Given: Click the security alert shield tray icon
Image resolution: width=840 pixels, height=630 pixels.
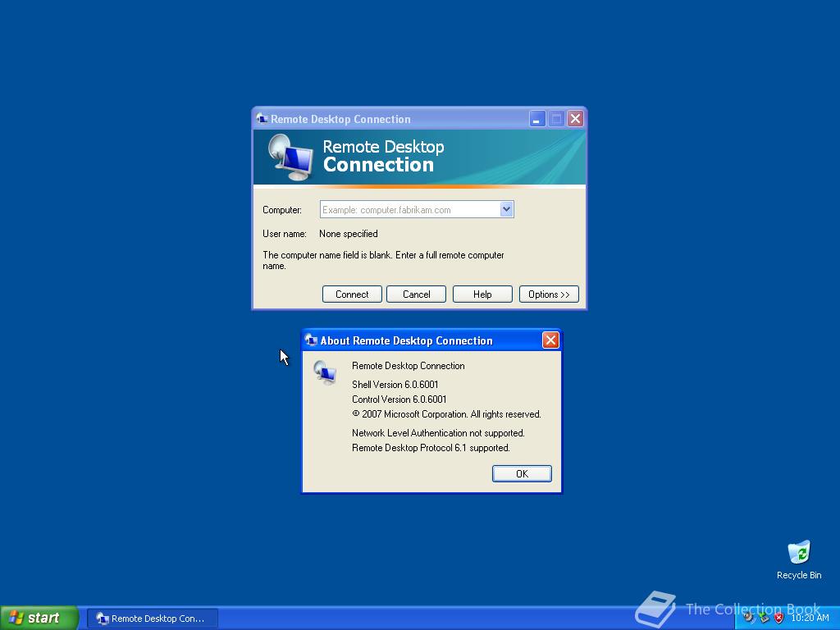Looking at the screenshot, I should coord(779,618).
